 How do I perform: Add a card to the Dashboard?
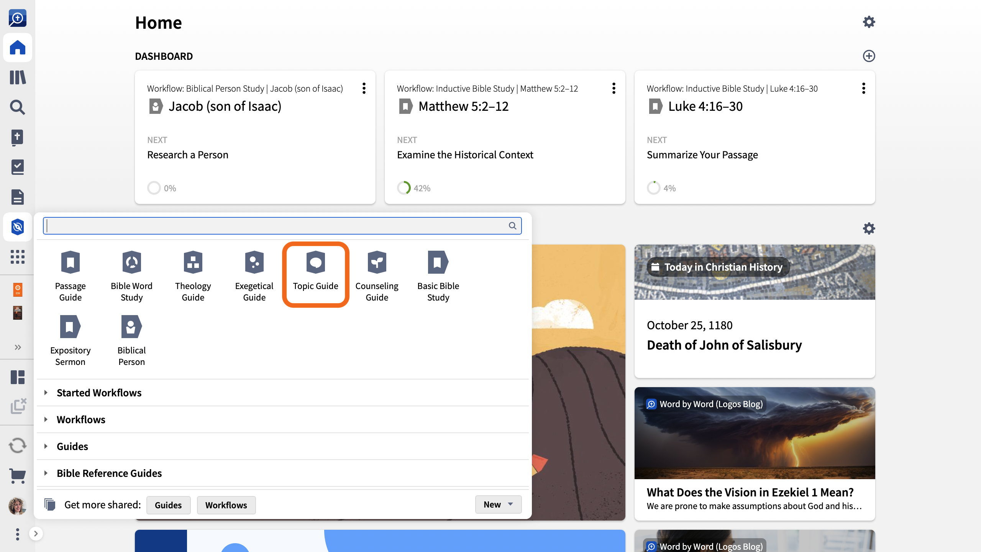(869, 56)
